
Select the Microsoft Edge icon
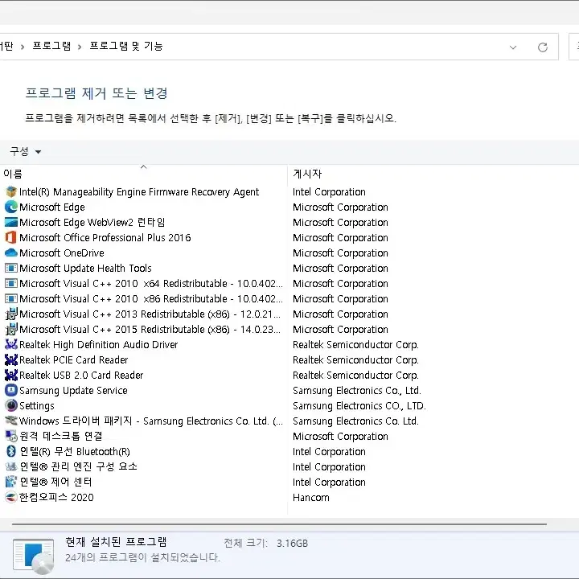coord(11,207)
